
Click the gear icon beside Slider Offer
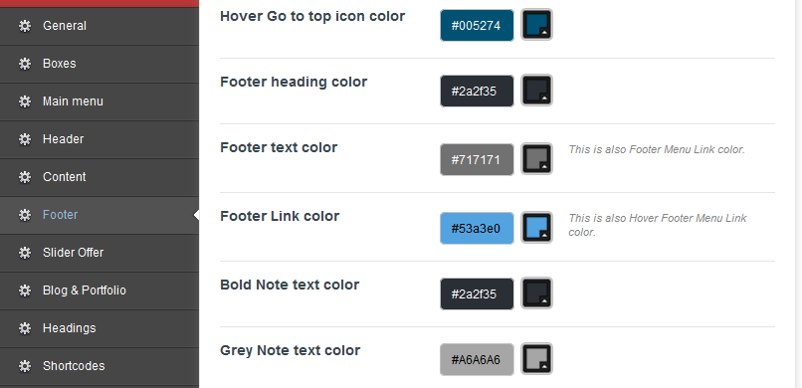pos(25,253)
